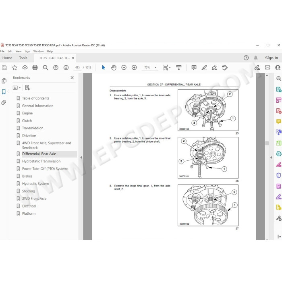The width and height of the screenshot is (282, 282).
Task: Jump to Clutch bookmark
Action: [x=27, y=121]
